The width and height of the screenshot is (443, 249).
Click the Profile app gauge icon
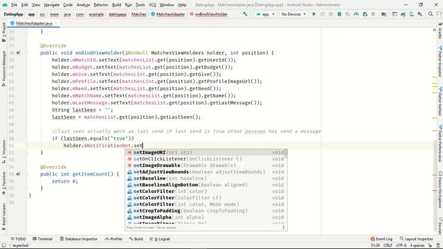[x=356, y=14]
